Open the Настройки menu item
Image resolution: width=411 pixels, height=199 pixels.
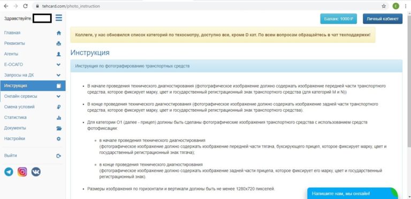[14, 139]
